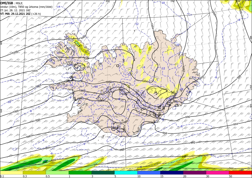Click the "IT: þri. 28. 12. 2021 18Z" line
Screen dimensions: 252x178
point(15,10)
